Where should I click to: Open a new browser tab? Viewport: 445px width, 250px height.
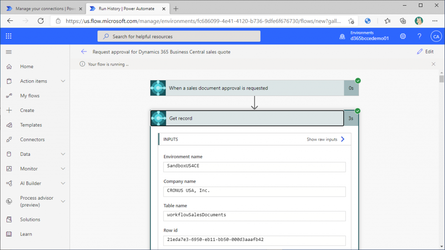(x=176, y=9)
